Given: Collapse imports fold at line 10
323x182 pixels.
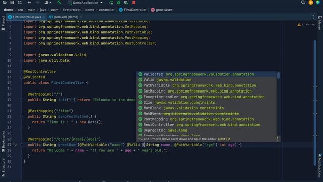Looking at the screenshot, I should [x=21, y=61].
